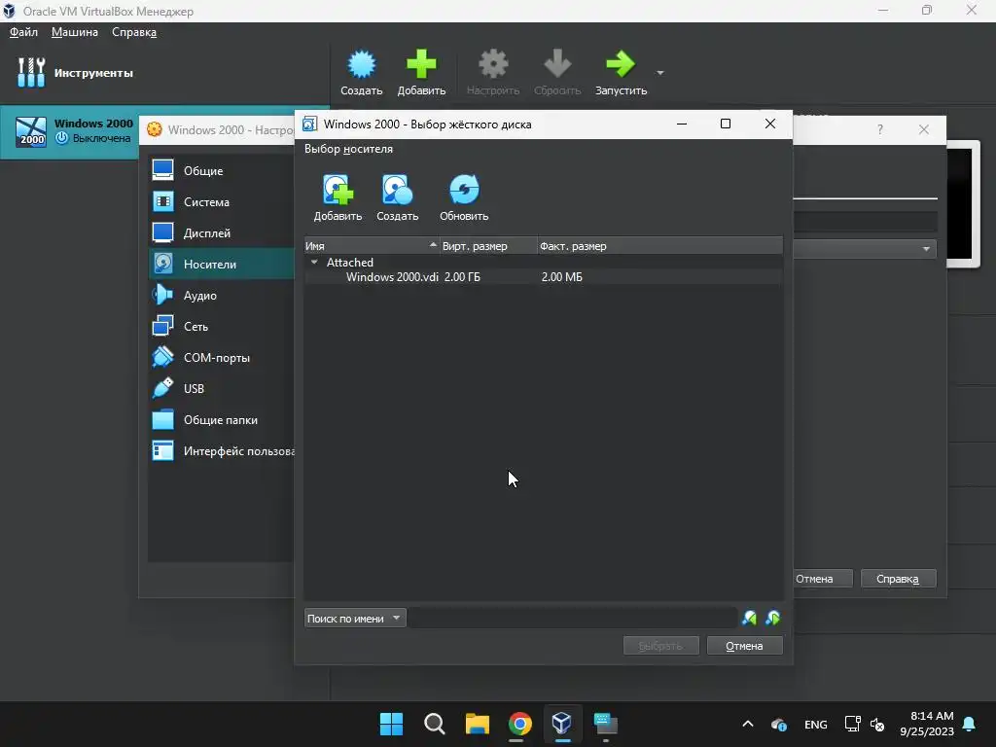Click ENG language indicator

(x=816, y=724)
